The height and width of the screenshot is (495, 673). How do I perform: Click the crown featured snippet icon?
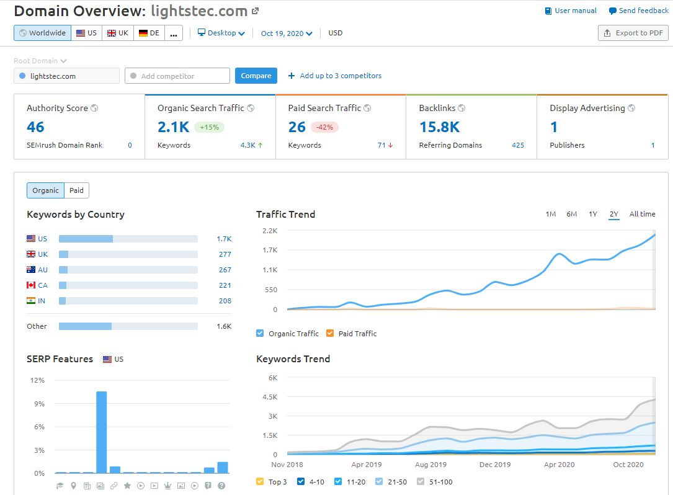(167, 486)
